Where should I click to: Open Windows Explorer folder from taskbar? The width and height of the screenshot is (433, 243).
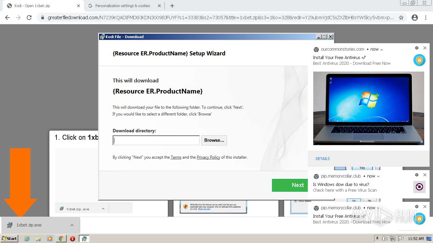pyautogui.click(x=38, y=239)
